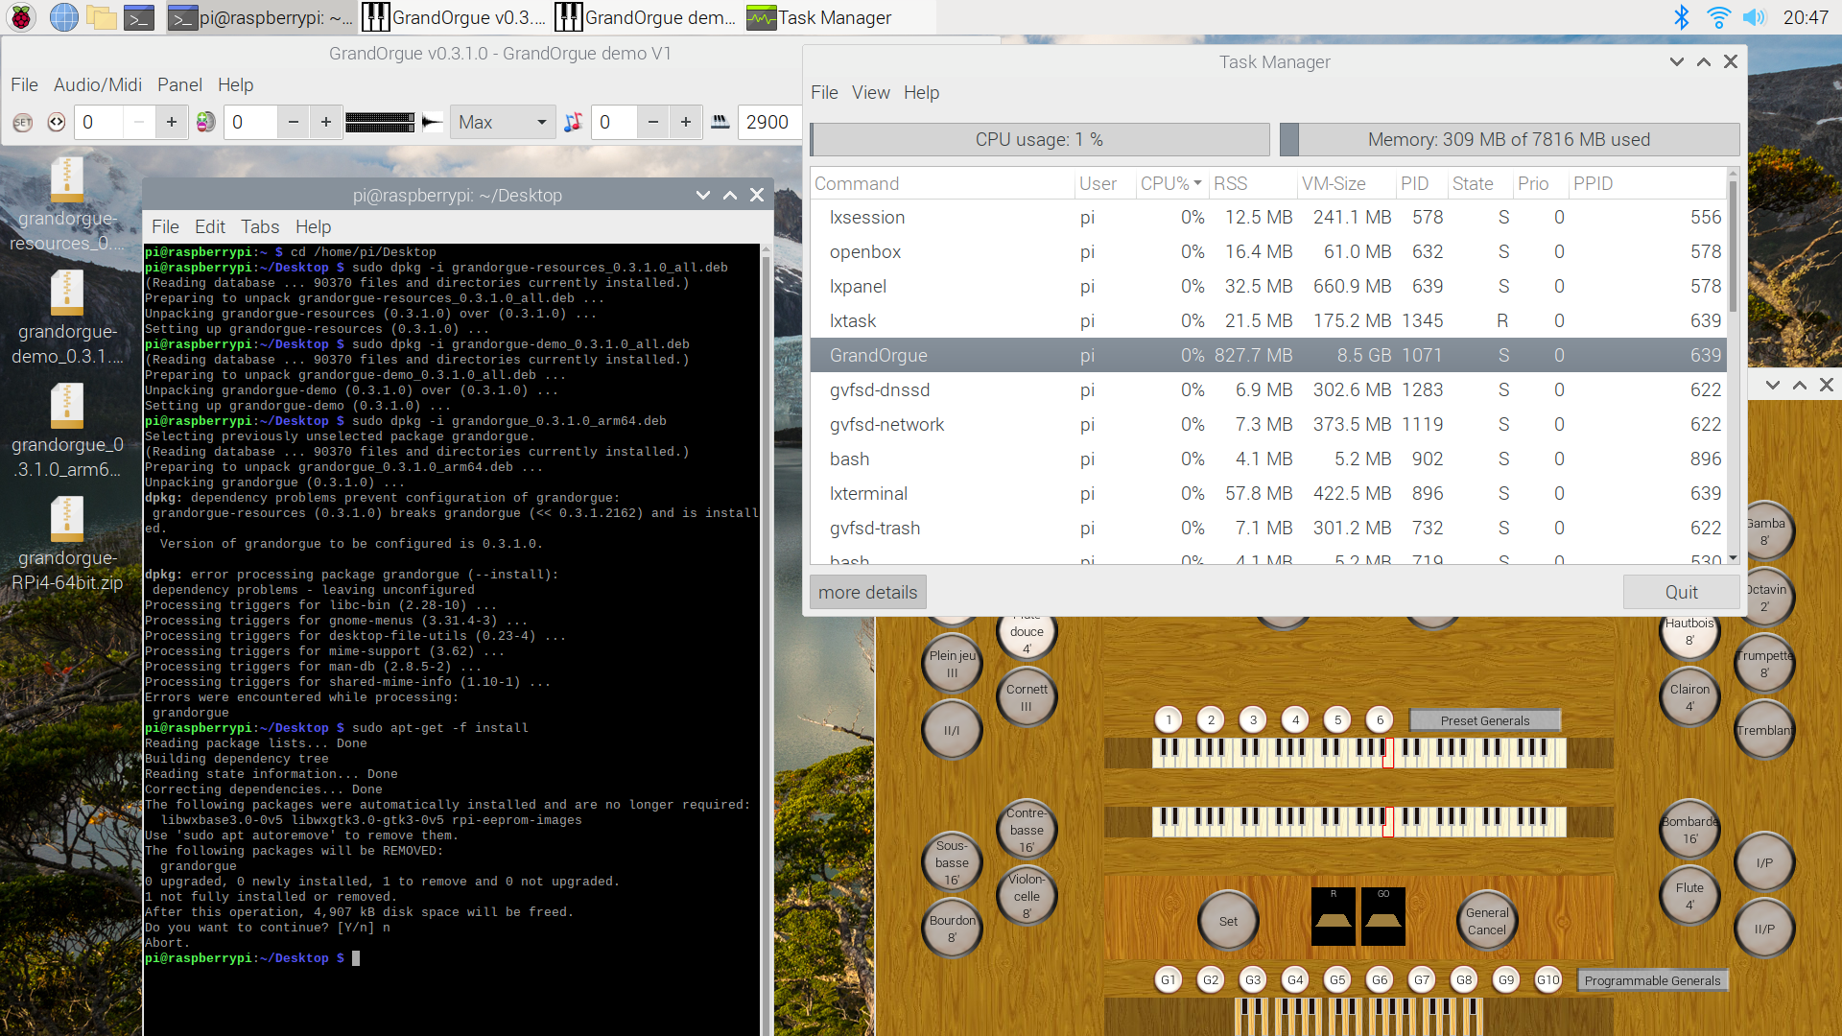
Task: Open the Wi-Fi network tray icon
Action: pyautogui.click(x=1717, y=16)
